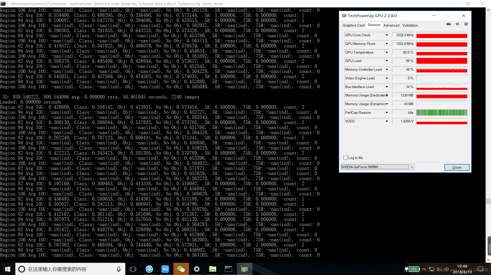491x275 pixels.
Task: Click the GPU-Z refresh icon
Action: pos(457,24)
